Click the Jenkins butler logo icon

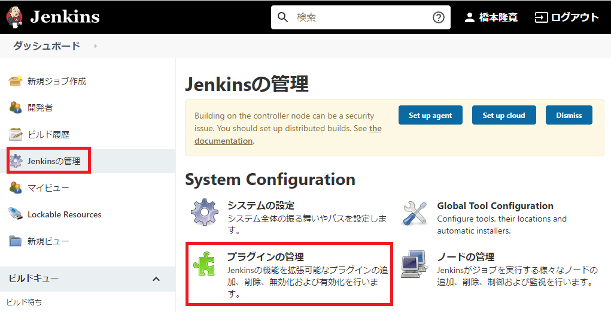click(x=15, y=17)
